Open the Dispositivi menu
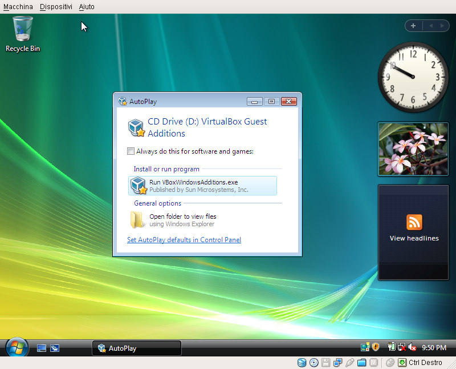Screen dimensions: 456x369 click(x=55, y=7)
